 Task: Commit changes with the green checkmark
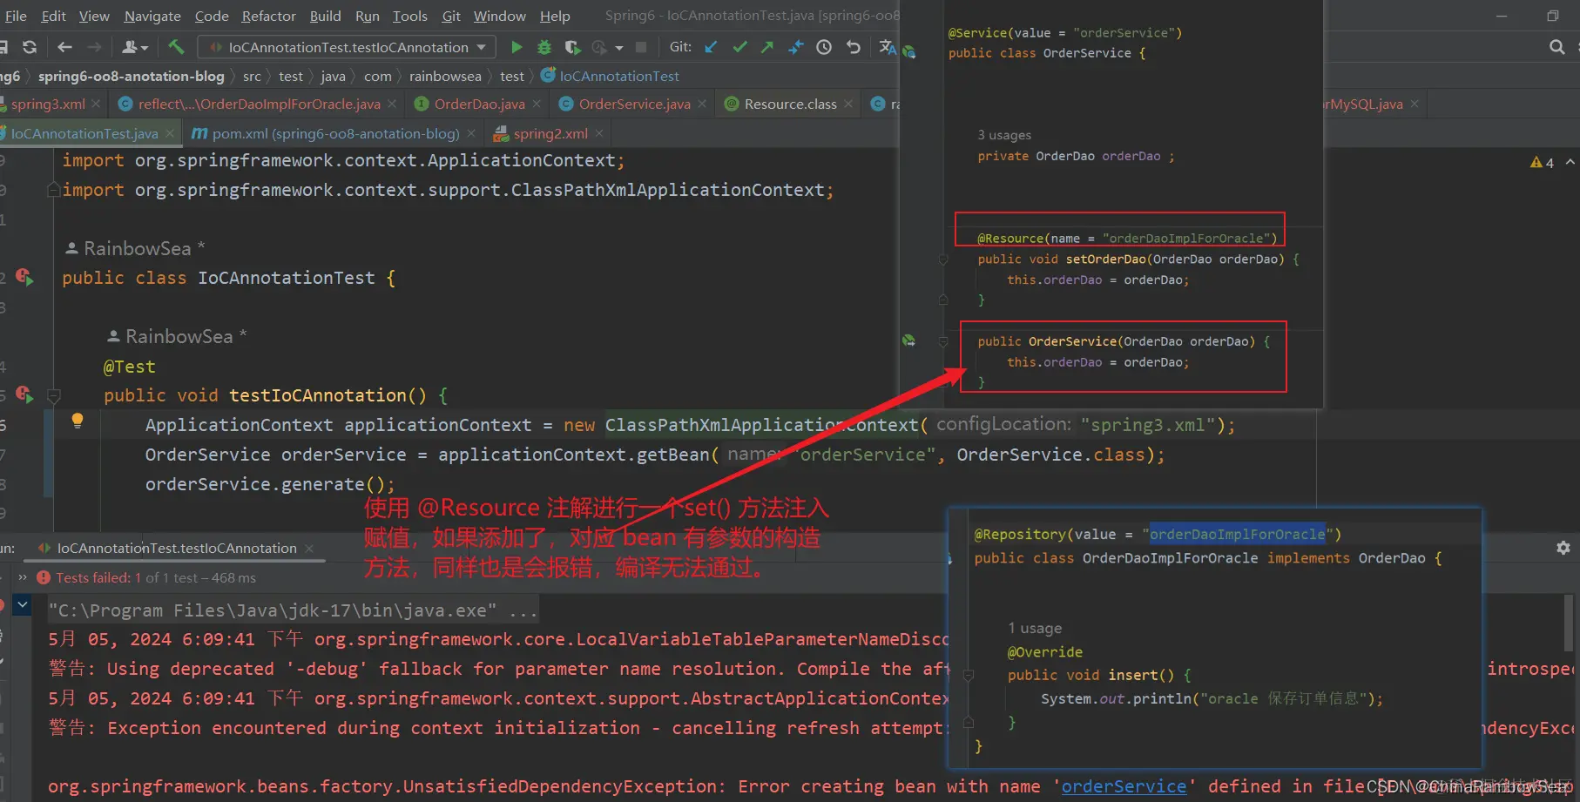(739, 47)
